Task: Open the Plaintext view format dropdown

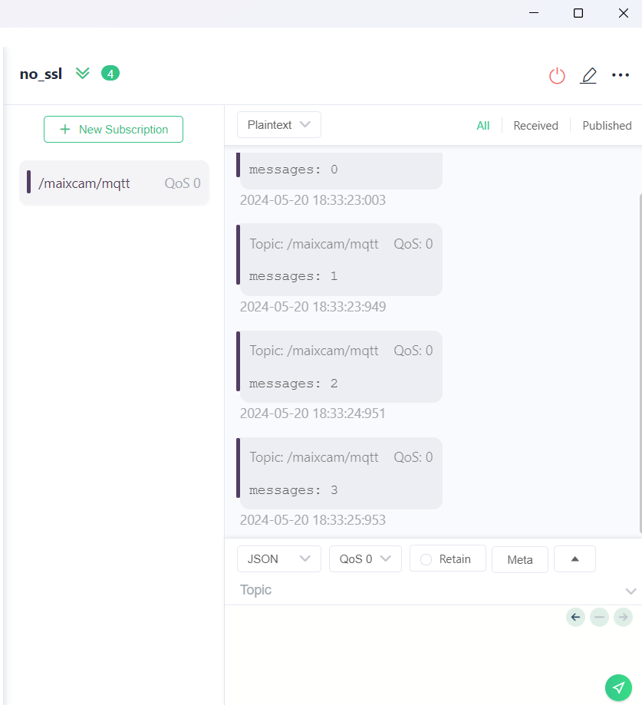Action: pos(278,124)
